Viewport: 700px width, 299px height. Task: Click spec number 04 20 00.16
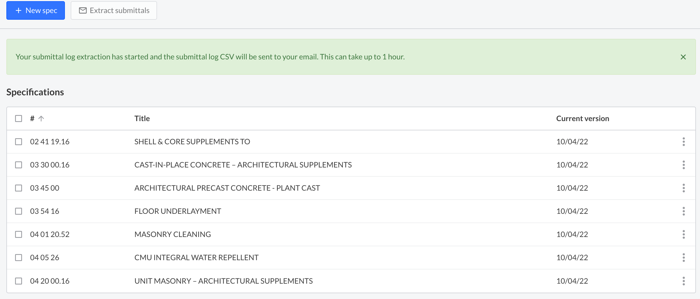coord(50,281)
